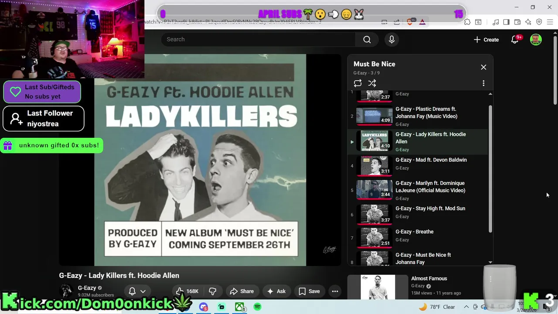This screenshot has height=314, width=558.
Task: Toggle shuffle playlist
Action: tap(372, 83)
